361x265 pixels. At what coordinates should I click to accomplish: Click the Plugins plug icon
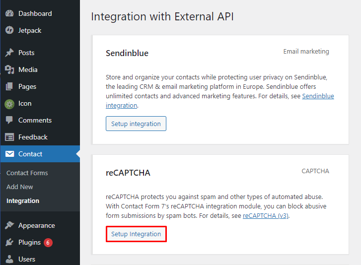pyautogui.click(x=9, y=242)
